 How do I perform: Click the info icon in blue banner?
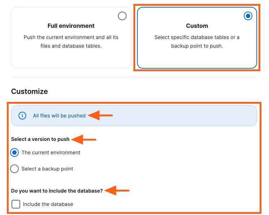click(22, 116)
